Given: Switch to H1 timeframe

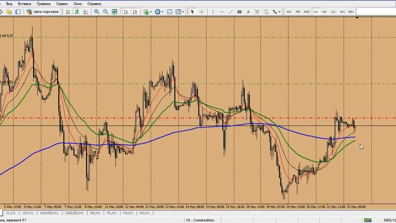Looking at the screenshot, I should (316, 12).
